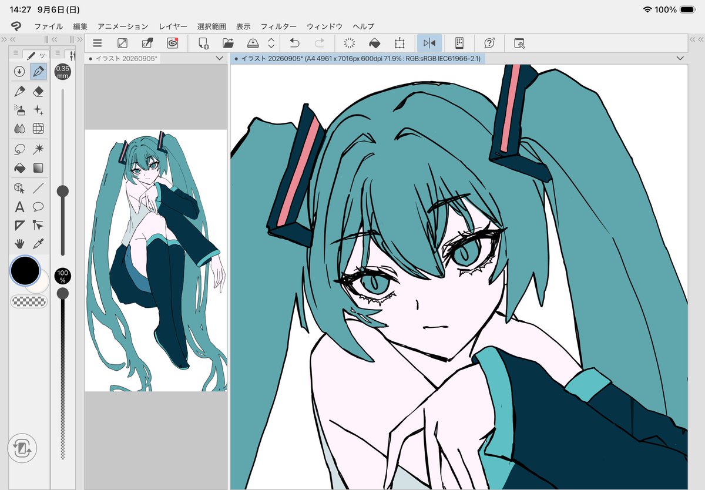The width and height of the screenshot is (705, 490).
Task: Create a new file from command bar
Action: point(203,43)
